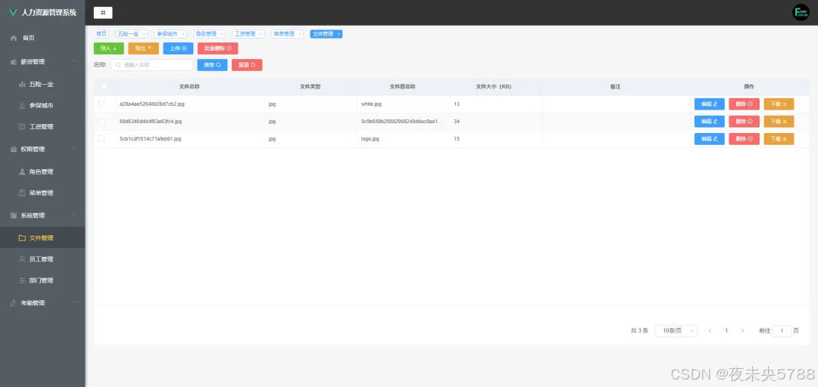Click original name cell logo.jpg
818x387 pixels.
click(370, 139)
